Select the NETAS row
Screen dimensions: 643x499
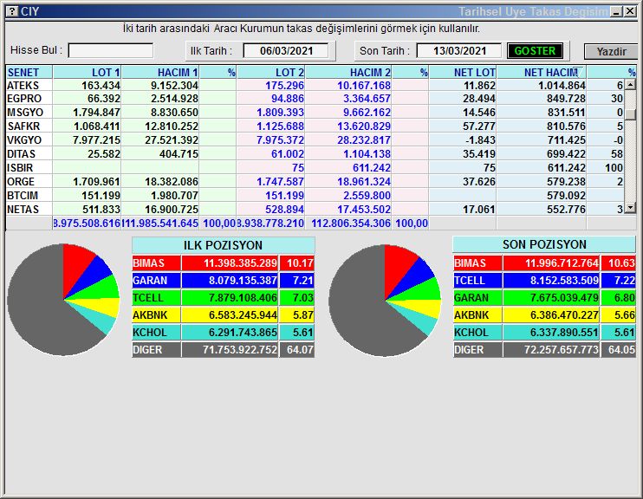[x=315, y=210]
